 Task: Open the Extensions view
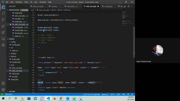3,33
